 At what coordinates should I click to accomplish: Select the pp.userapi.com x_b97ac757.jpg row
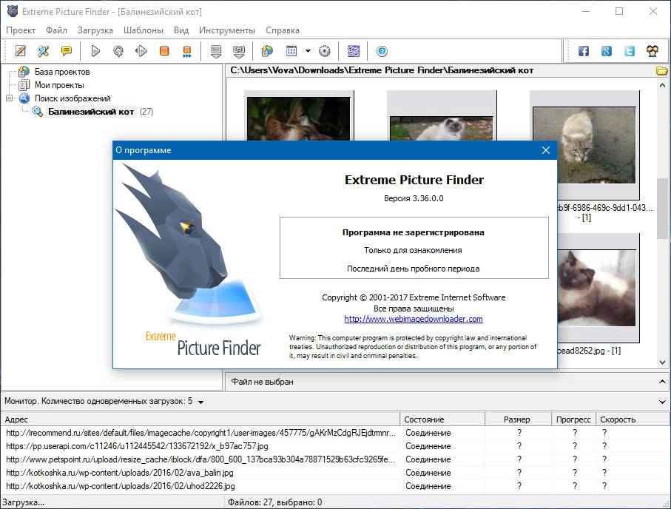coord(335,446)
